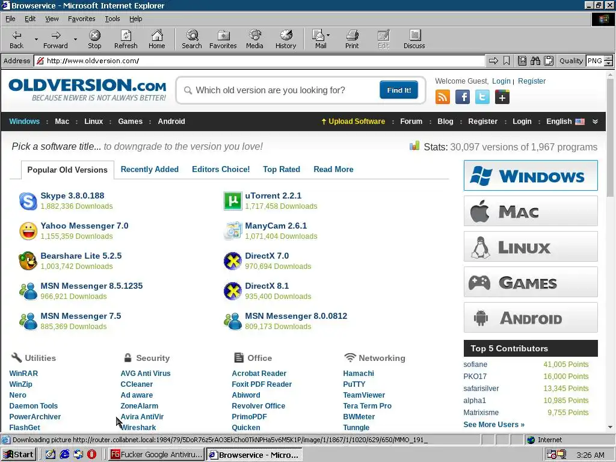Open the View menu
This screenshot has height=462, width=616.
[52, 19]
